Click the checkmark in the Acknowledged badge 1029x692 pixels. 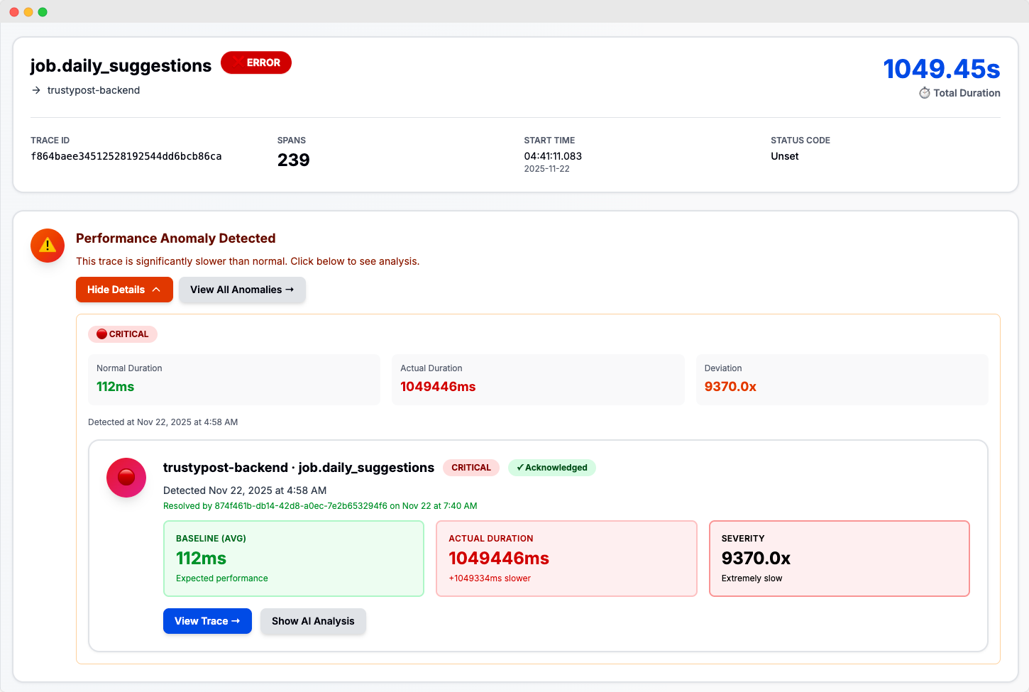519,468
